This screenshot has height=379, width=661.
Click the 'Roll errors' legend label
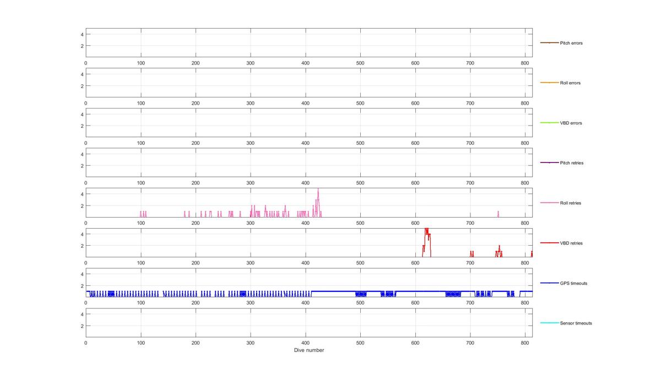(x=570, y=83)
